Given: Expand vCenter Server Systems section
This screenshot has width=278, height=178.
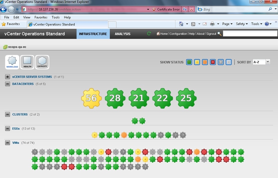Looking at the screenshot, I should pos(8,77).
